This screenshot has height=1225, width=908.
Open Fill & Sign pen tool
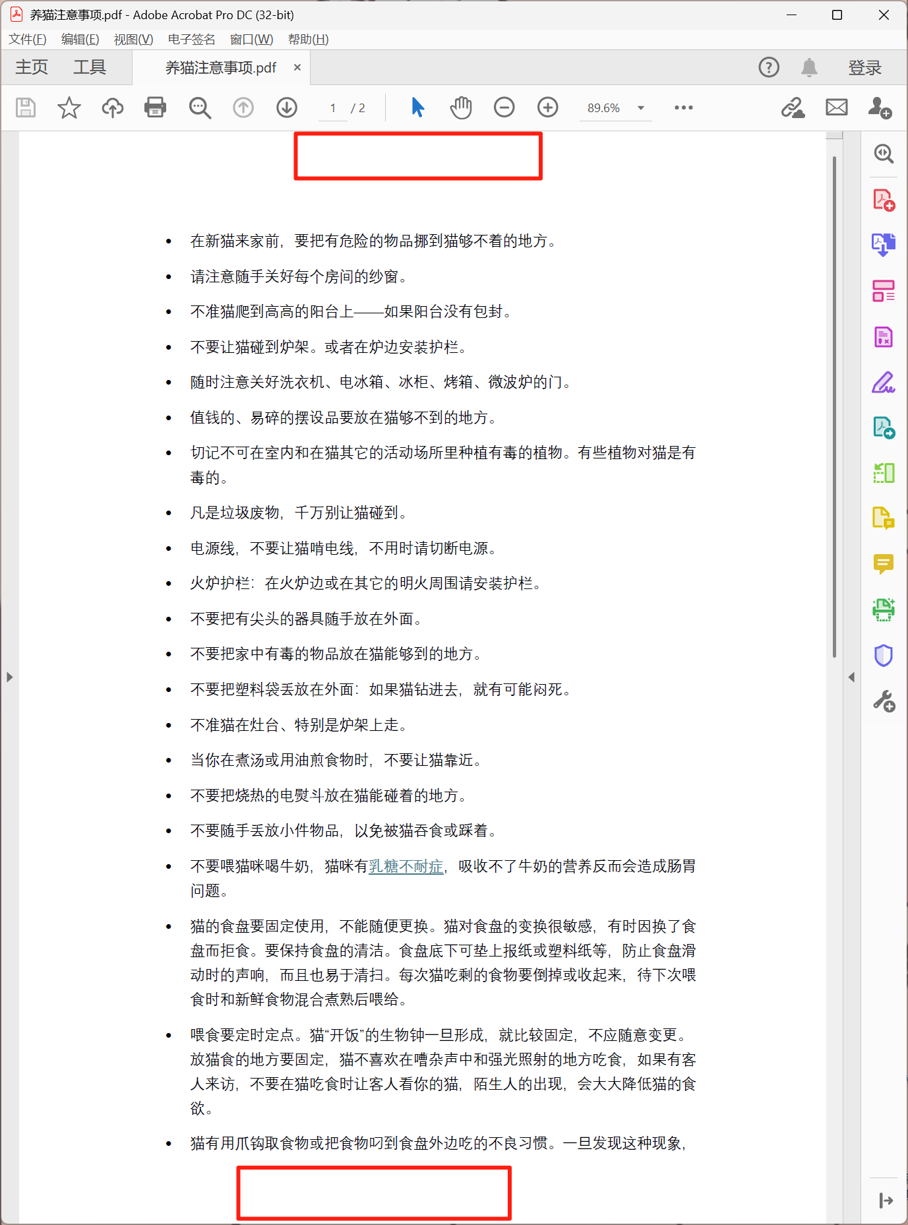tap(884, 383)
